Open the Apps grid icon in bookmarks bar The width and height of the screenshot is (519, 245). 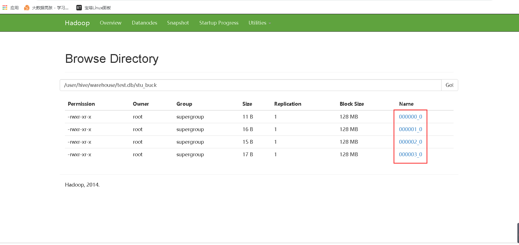[x=5, y=8]
